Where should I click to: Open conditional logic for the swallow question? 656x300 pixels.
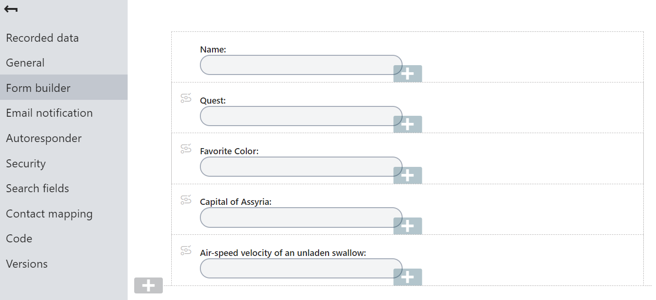pyautogui.click(x=186, y=251)
